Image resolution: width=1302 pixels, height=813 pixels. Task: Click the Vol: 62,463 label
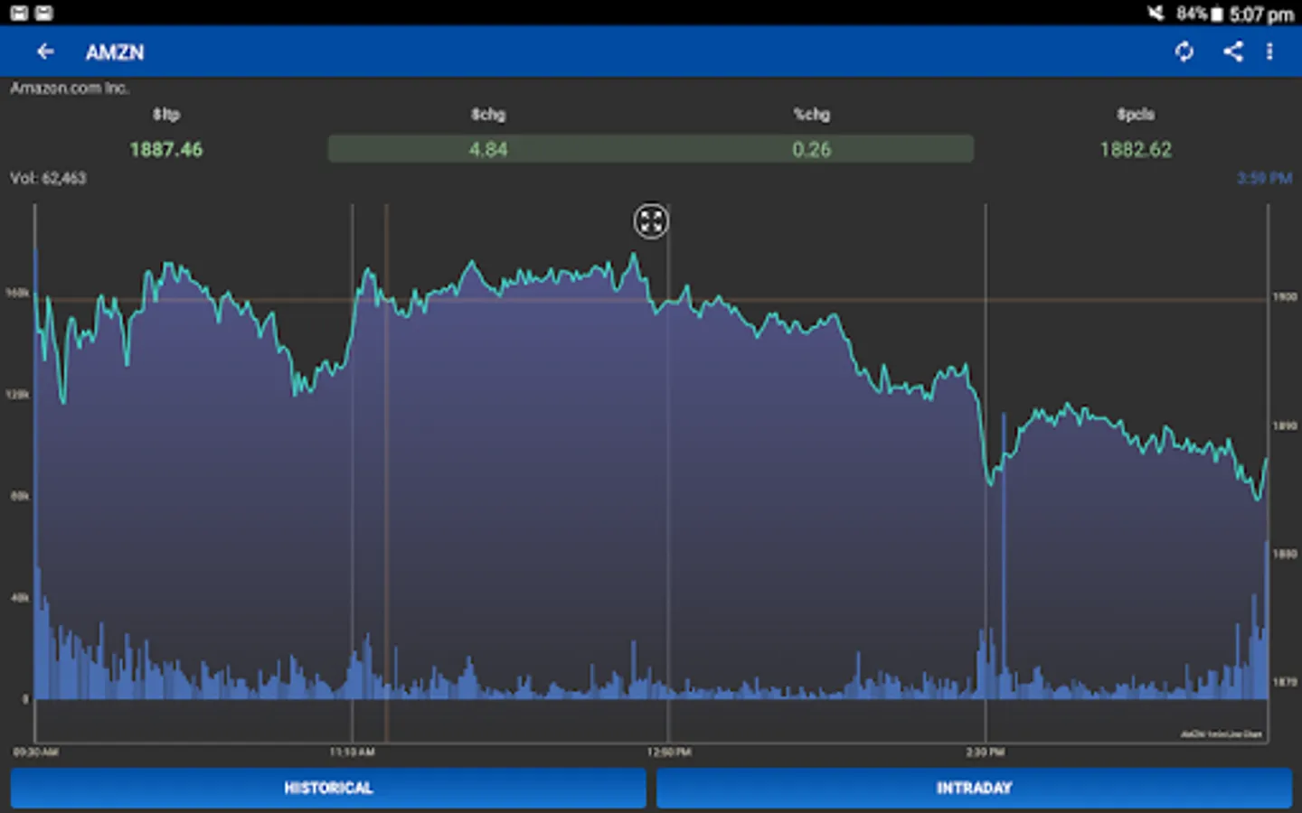coord(48,178)
